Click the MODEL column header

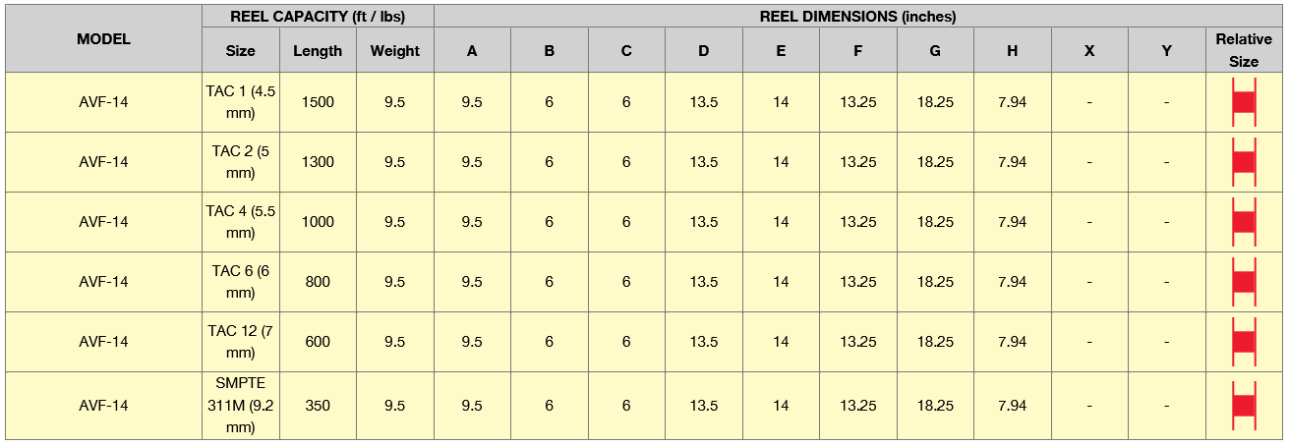(x=103, y=39)
